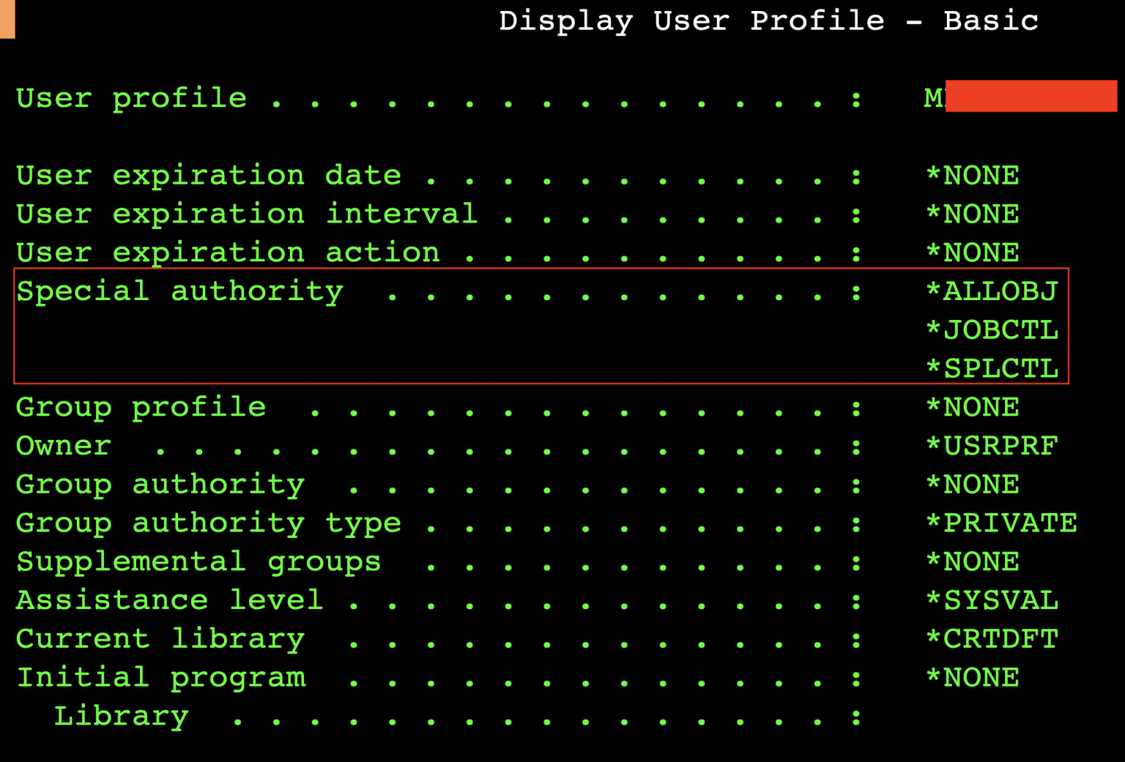The image size is (1125, 762).
Task: Select the Special authority label text
Action: tap(179, 291)
